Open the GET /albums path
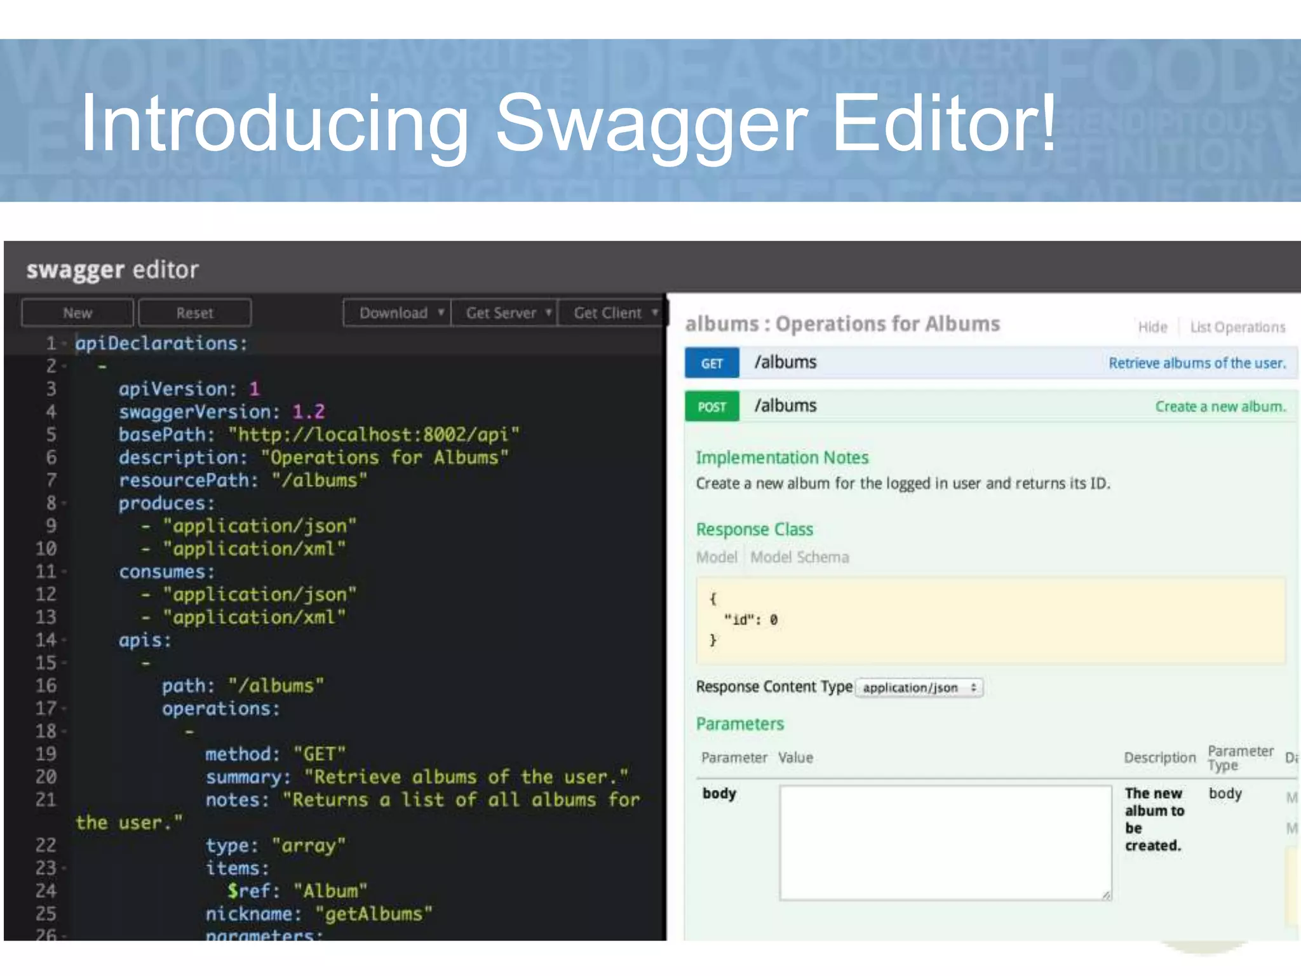This screenshot has height=976, width=1301. pos(785,362)
